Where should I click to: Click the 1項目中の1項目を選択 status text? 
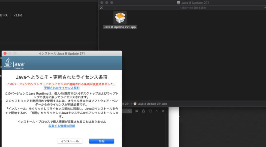193,8
